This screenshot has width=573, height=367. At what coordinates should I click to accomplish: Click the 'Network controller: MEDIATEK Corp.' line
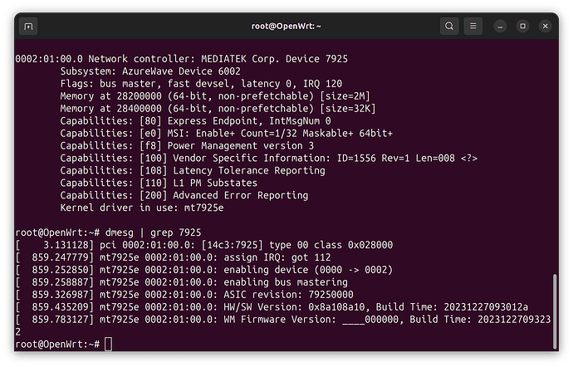[182, 59]
